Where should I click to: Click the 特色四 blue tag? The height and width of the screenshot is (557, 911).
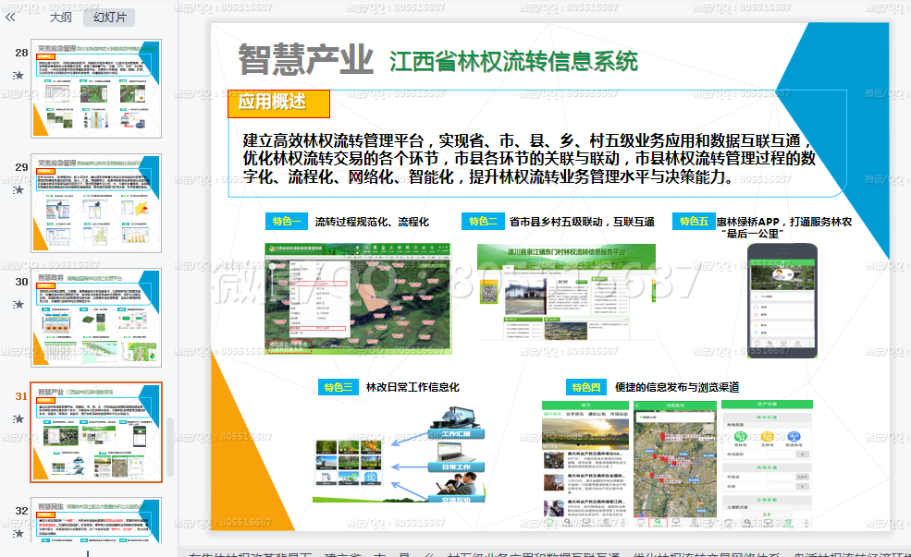coord(586,387)
